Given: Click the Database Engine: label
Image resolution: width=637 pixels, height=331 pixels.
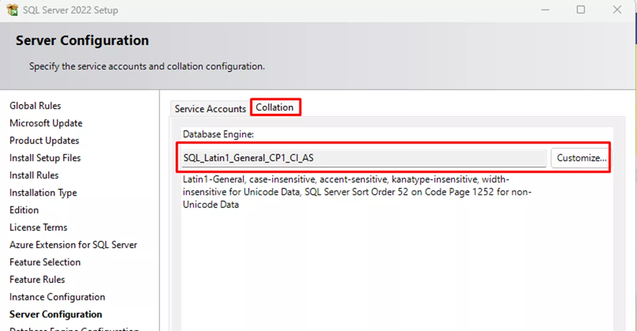Looking at the screenshot, I should click(218, 135).
